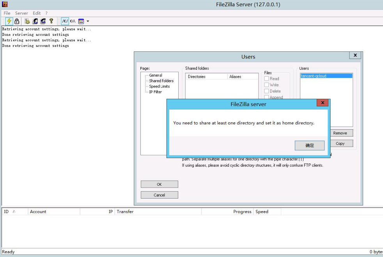Select the C:\ path display icon
Viewport: 383px width, 257px height.
point(73,21)
